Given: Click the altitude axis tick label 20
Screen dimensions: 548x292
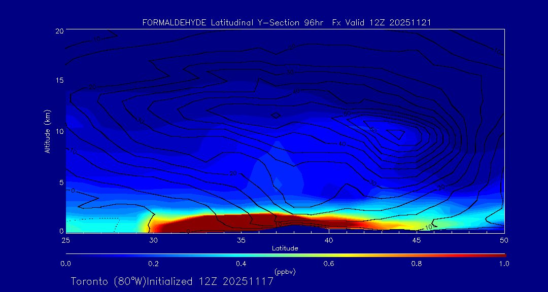Looking at the screenshot, I should tap(59, 30).
